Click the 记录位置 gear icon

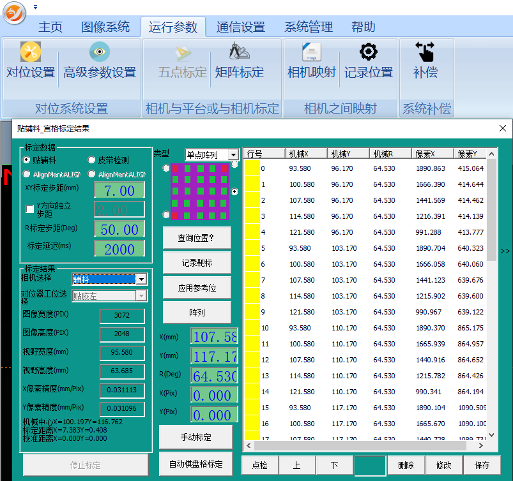368,52
